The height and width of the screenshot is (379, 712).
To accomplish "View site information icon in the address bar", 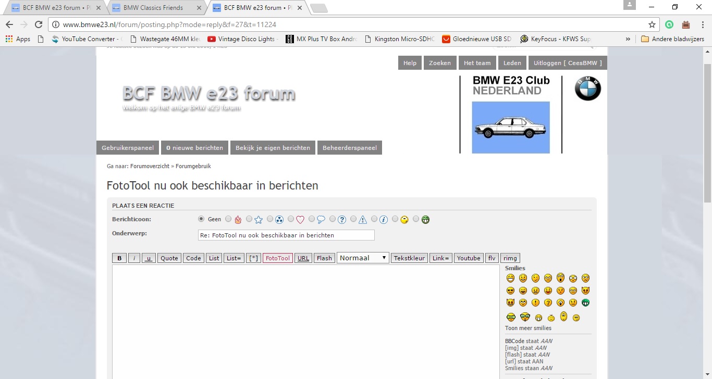I will tap(56, 24).
